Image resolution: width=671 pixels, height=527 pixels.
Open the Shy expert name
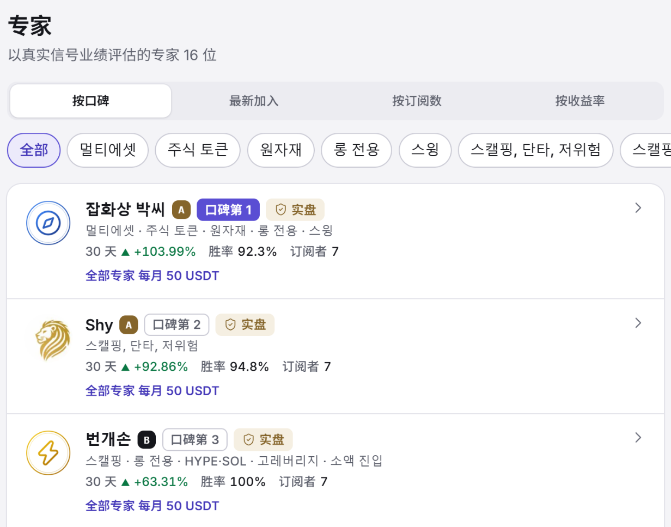(x=99, y=325)
